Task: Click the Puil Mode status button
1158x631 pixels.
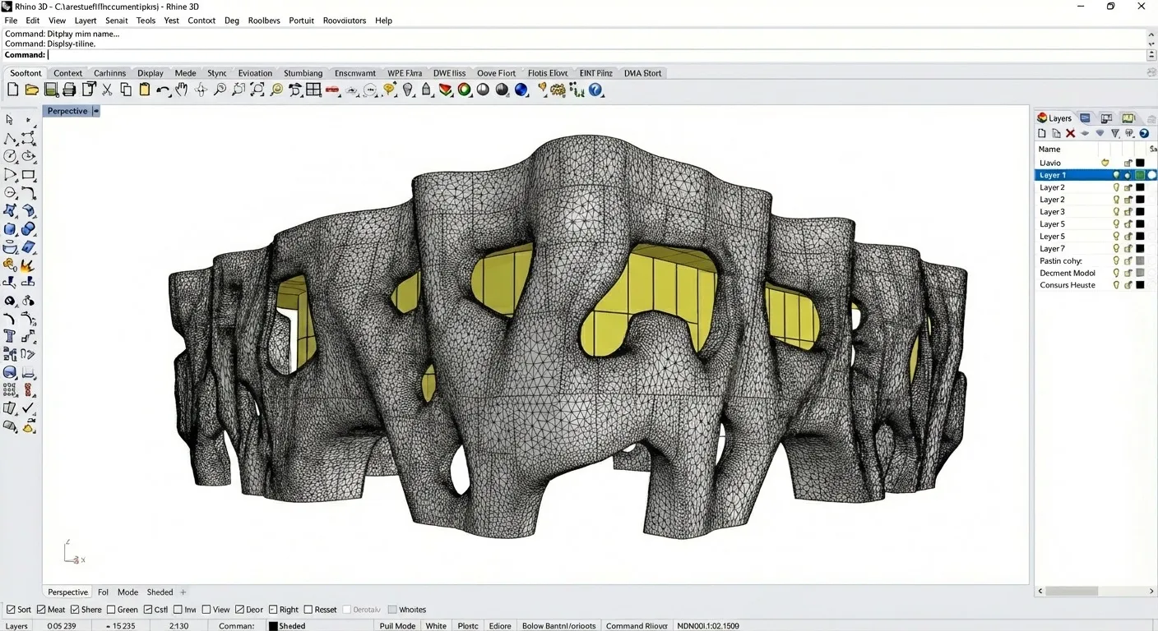Action: coord(397,626)
